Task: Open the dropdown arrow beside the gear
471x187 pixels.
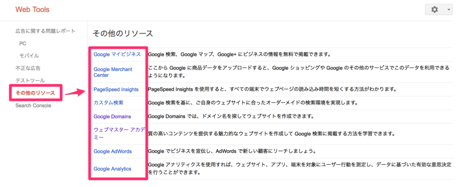Action: tap(449, 10)
